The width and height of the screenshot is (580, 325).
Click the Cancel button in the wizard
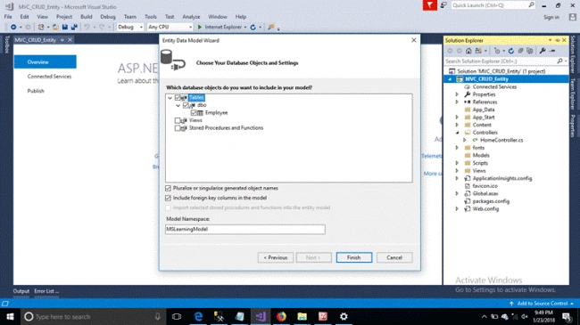pyautogui.click(x=394, y=257)
